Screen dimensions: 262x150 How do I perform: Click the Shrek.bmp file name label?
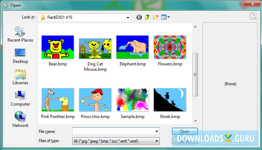pyautogui.click(x=170, y=117)
